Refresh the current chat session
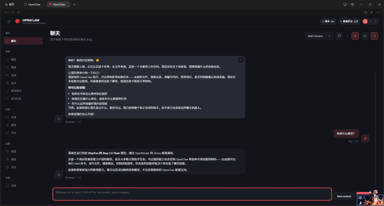 click(x=339, y=35)
